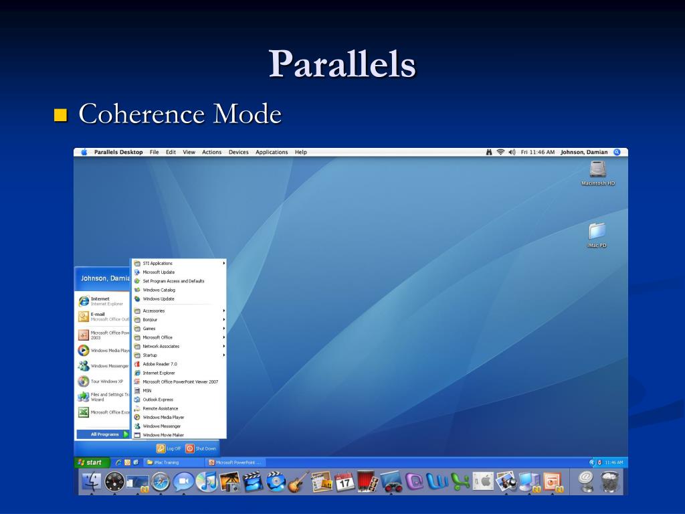The image size is (685, 514).
Task: Open the Trash in the dock
Action: [x=610, y=482]
